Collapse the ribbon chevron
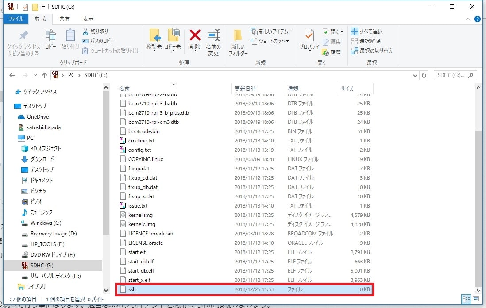 click(x=468, y=19)
